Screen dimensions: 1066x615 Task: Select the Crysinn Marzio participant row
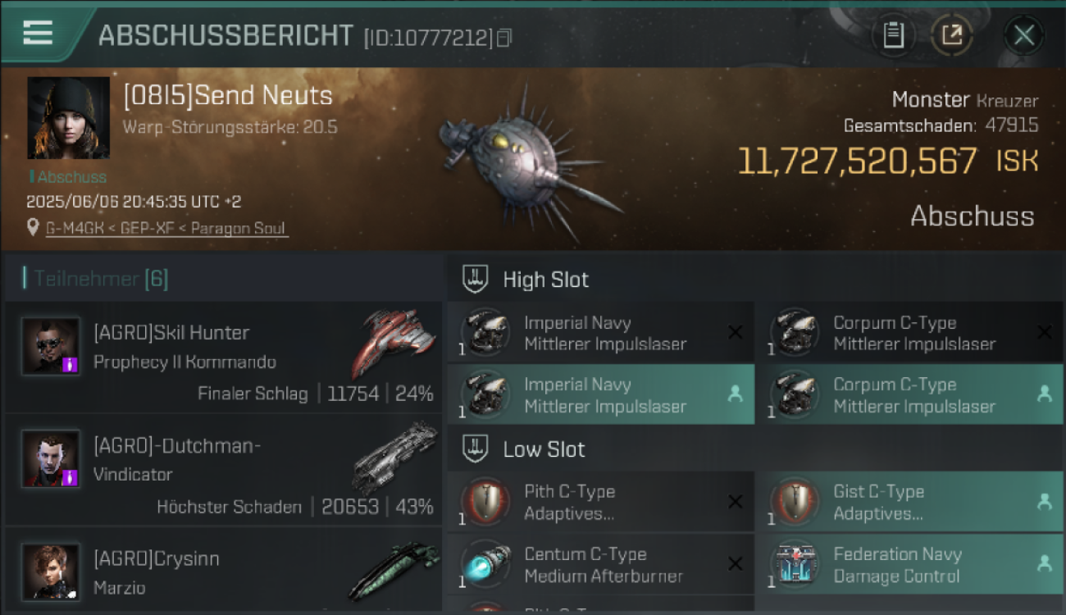[223, 572]
